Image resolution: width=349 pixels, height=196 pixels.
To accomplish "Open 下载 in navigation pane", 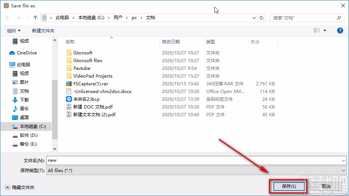I will click(21, 100).
